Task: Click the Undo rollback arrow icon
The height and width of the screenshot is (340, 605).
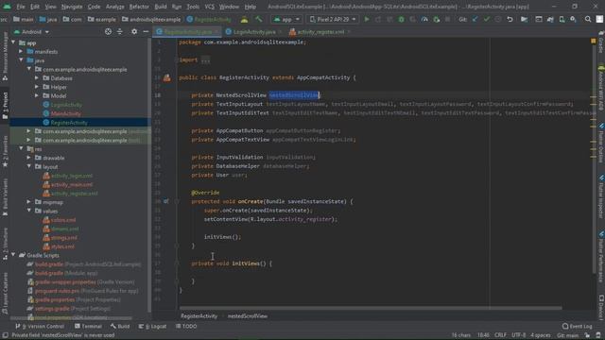Action: pos(510,19)
